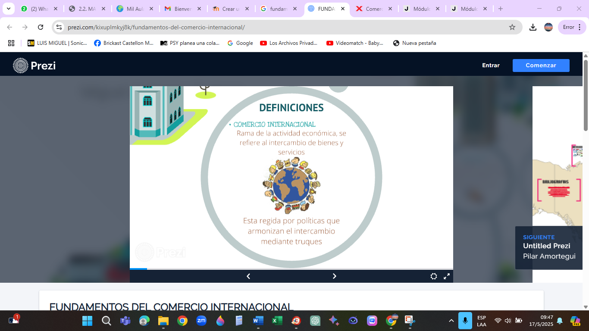Open the Chrome profile avatar

[x=548, y=27]
